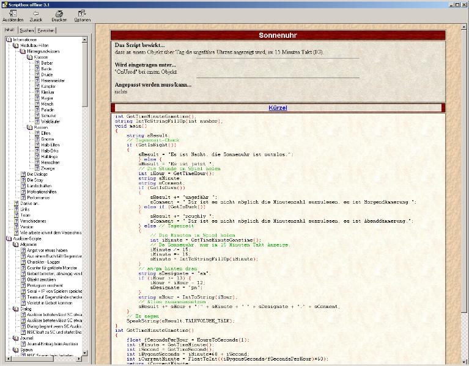Go back with the Zurück arrow
The image size is (469, 366).
point(35,15)
